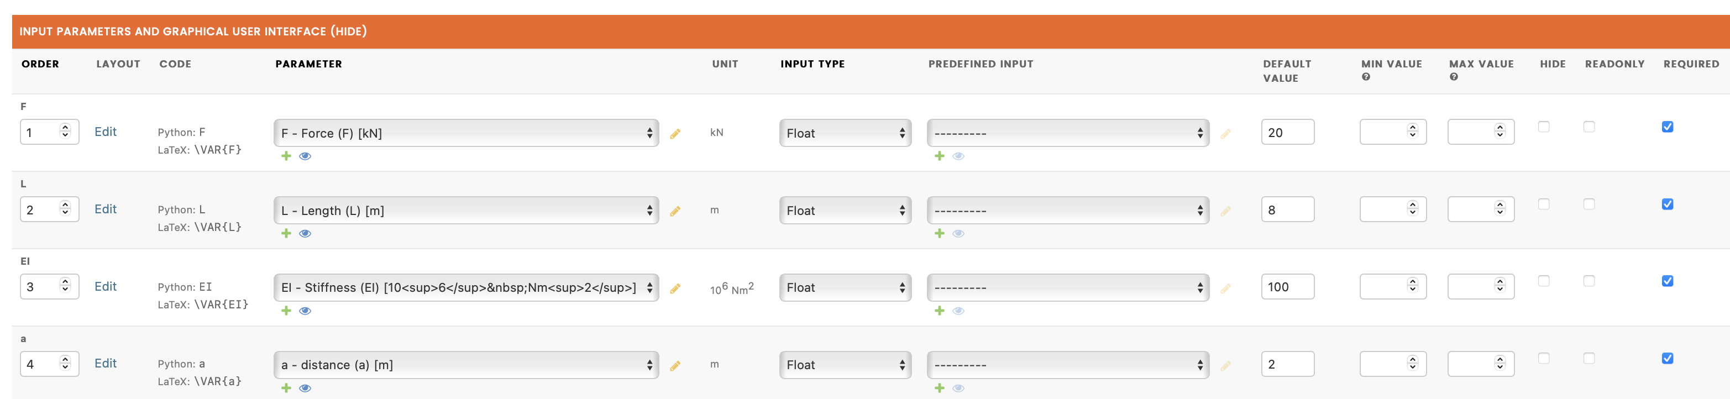Click the Edit layout link for row a
The width and height of the screenshot is (1730, 399).
click(x=106, y=364)
